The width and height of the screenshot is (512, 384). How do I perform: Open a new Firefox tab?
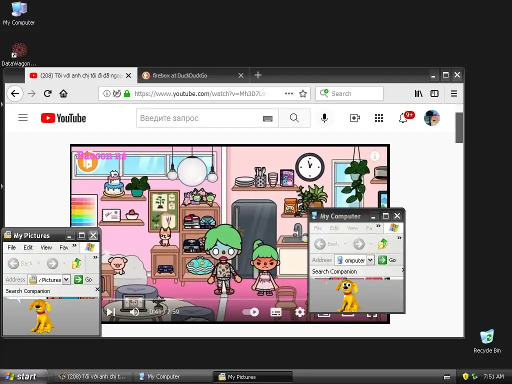pos(258,75)
